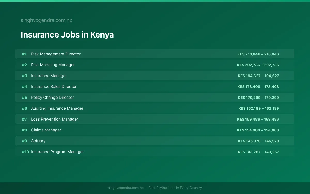
Task: Click the rank label '#3'
Action: pyautogui.click(x=24, y=76)
